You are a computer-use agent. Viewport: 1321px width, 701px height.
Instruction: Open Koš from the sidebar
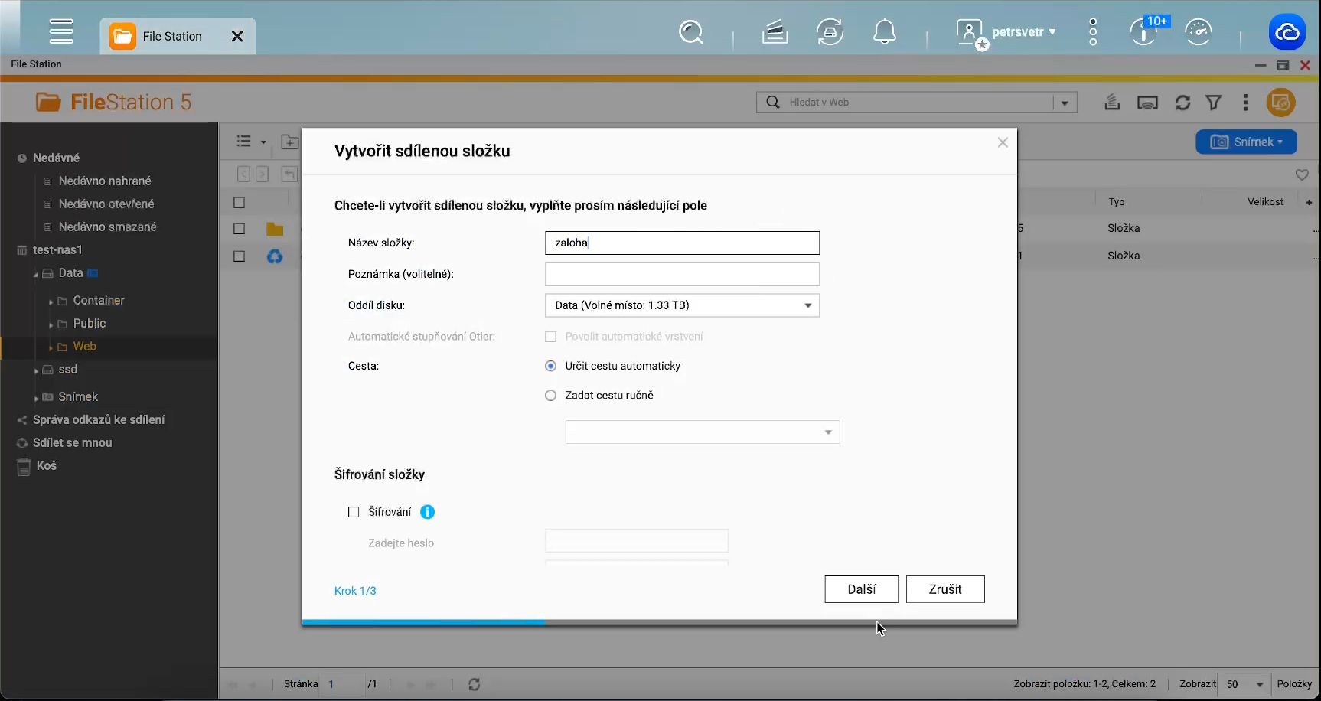pyautogui.click(x=46, y=466)
